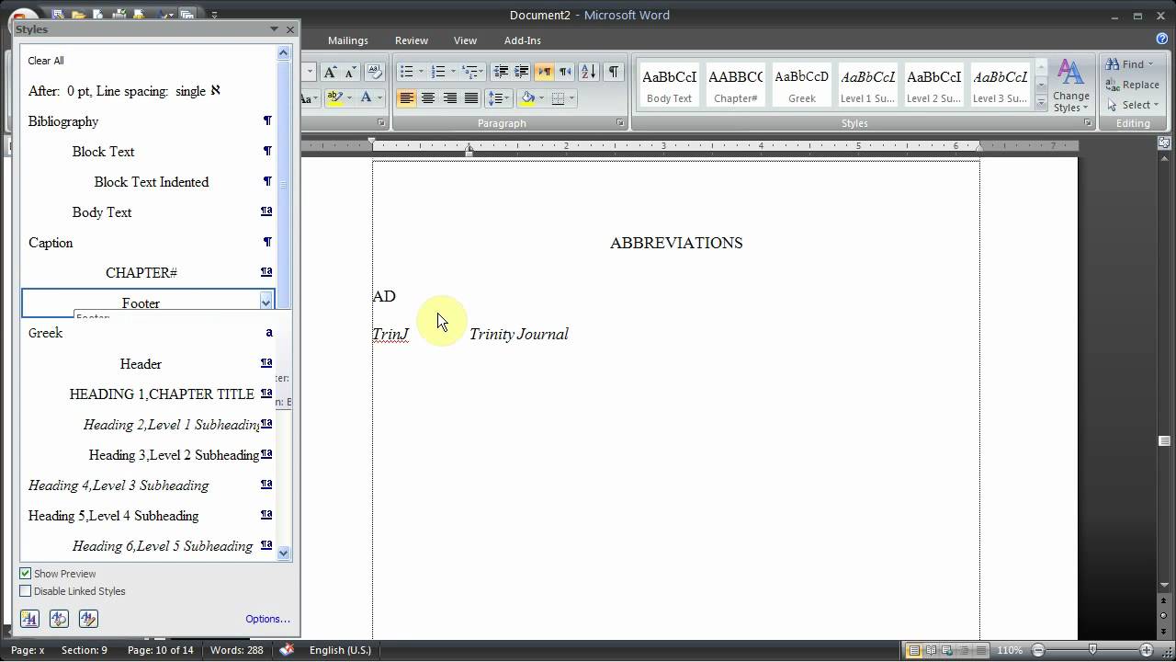This screenshot has height=662, width=1176.
Task: Justify the paragraph text
Action: 471,97
